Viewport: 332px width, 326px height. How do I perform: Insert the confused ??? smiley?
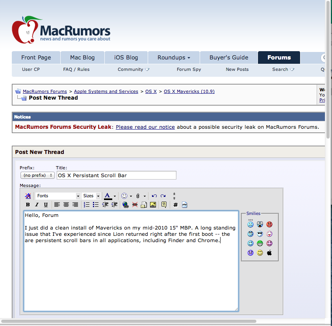point(250,224)
